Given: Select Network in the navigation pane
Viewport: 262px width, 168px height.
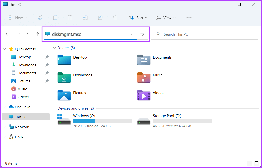Looking at the screenshot, I should [22, 127].
